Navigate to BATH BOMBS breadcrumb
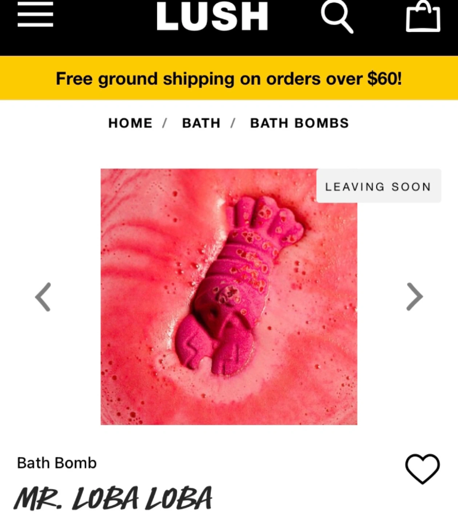Screen dimensions: 458x524 300,123
